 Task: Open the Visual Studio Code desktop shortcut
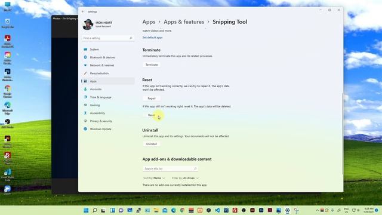(x=7, y=175)
